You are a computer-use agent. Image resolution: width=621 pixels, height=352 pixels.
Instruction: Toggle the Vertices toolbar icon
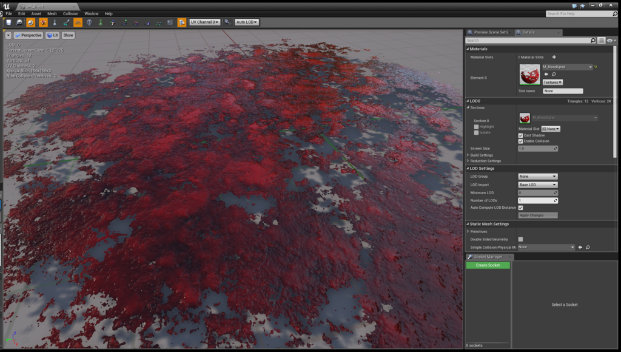[158, 22]
